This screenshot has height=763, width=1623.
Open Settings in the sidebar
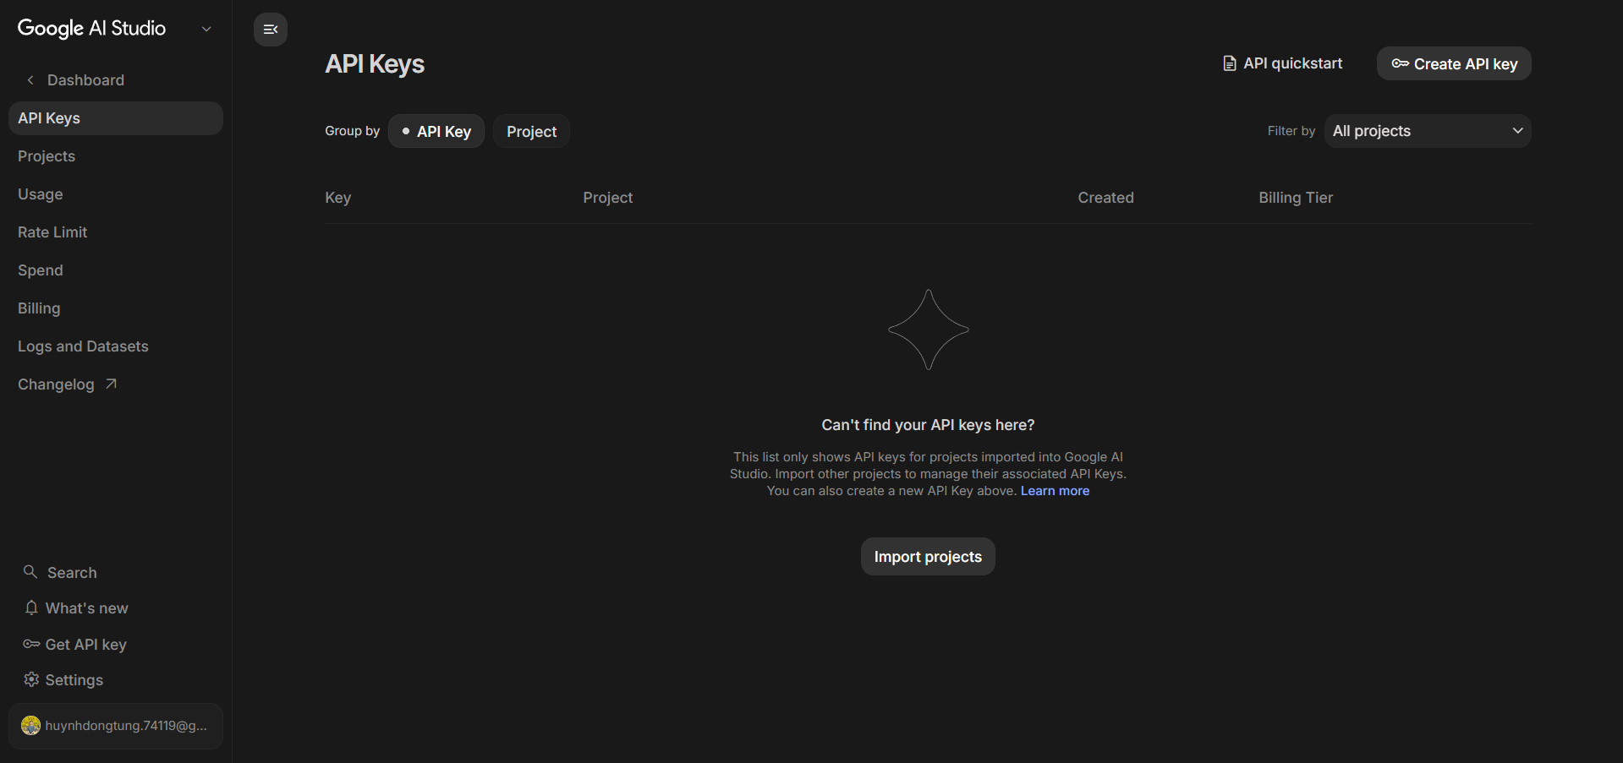[116, 679]
